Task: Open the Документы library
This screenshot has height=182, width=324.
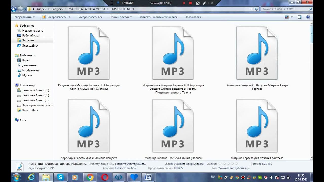Action: [x=29, y=65]
